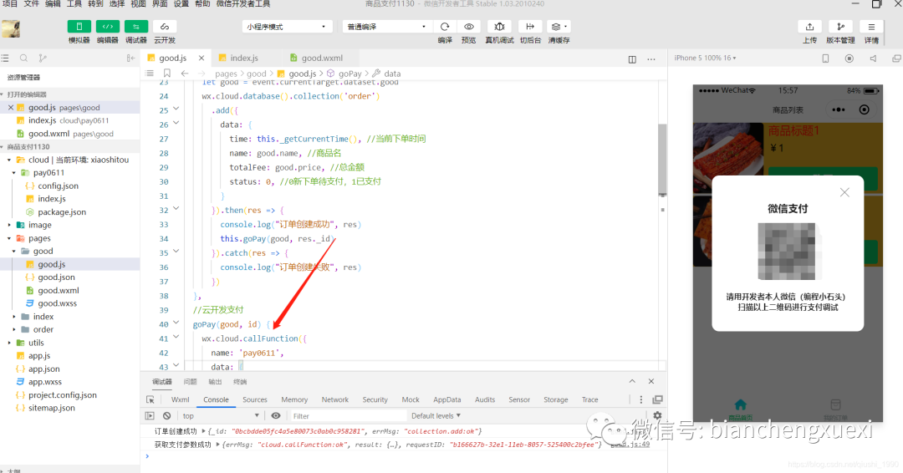Image resolution: width=903 pixels, height=473 pixels.
Task: Switch to the Network devtools tab
Action: coord(335,399)
